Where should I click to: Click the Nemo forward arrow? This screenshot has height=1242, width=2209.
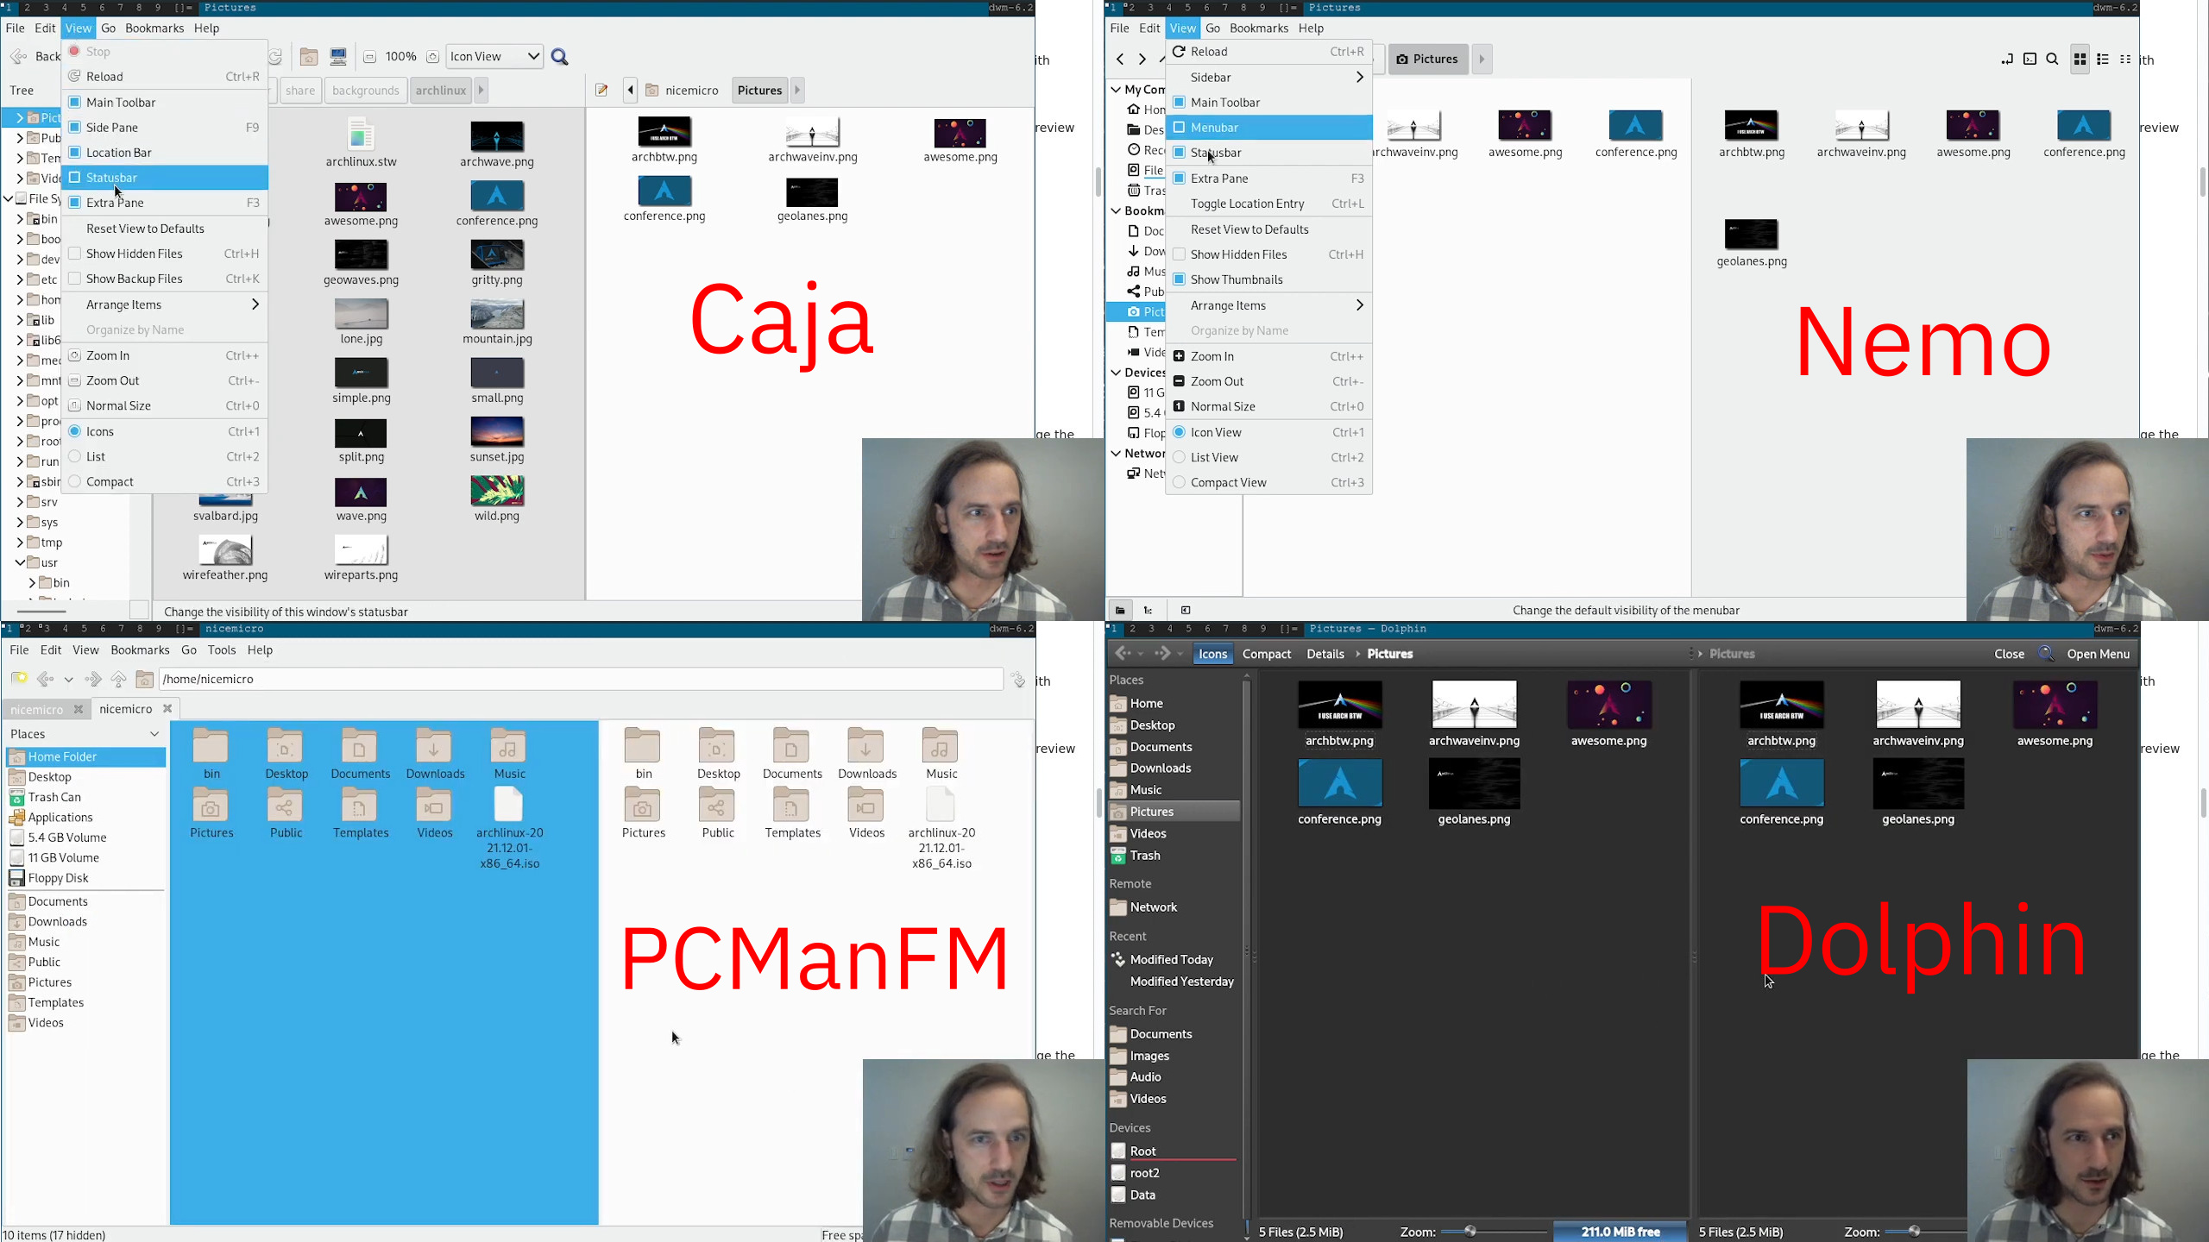pyautogui.click(x=1142, y=59)
